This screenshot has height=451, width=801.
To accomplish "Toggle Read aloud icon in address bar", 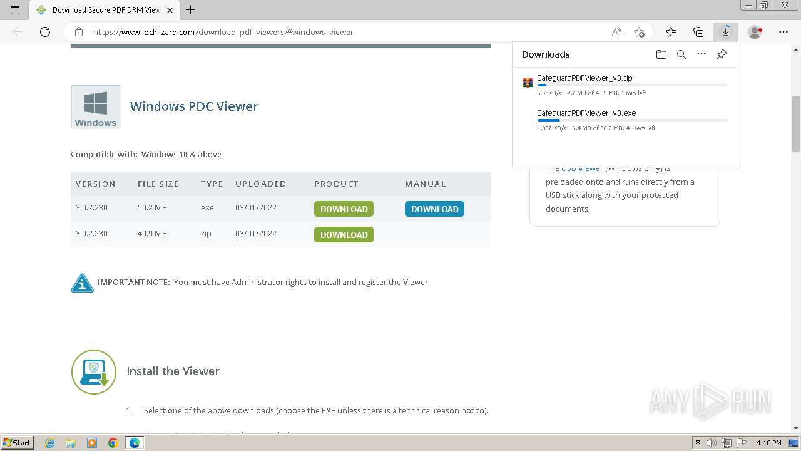I will (616, 32).
